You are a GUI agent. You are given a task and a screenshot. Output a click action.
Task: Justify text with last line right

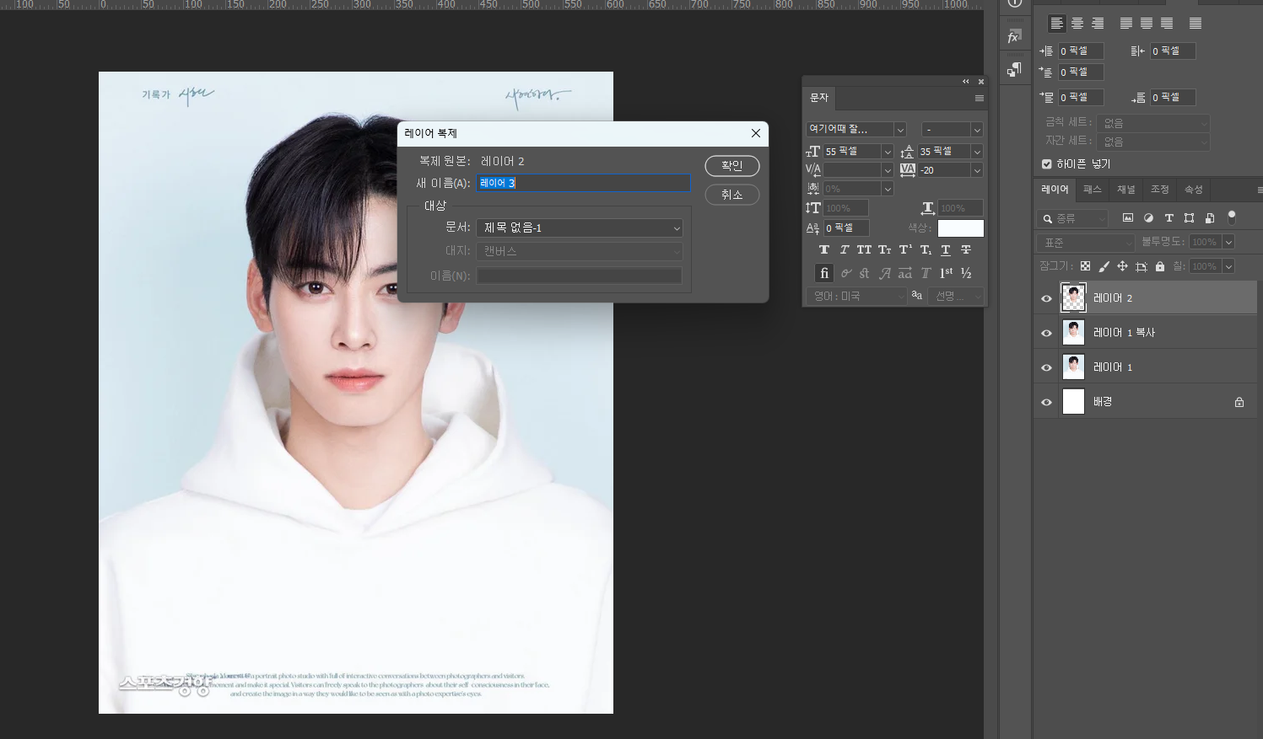[x=1167, y=24]
